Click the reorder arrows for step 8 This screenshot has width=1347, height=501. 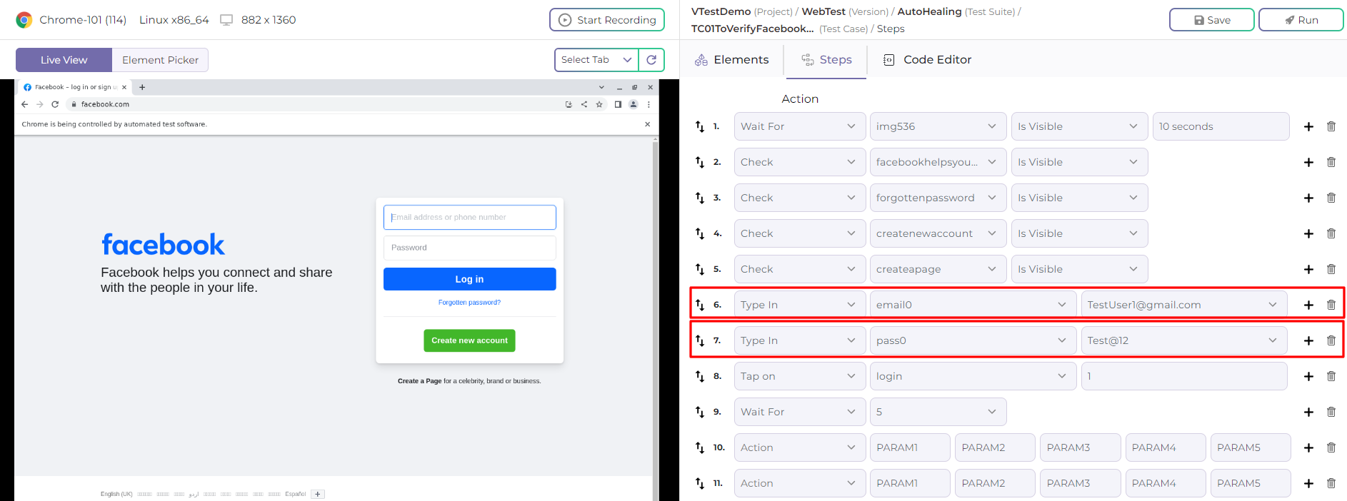pyautogui.click(x=700, y=376)
